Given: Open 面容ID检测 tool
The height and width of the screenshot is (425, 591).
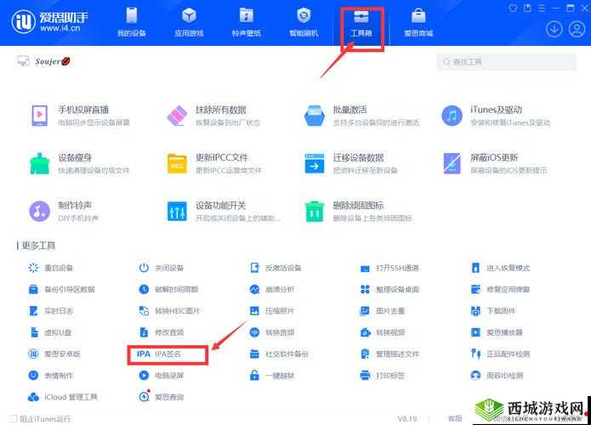Looking at the screenshot, I should coord(497,375).
